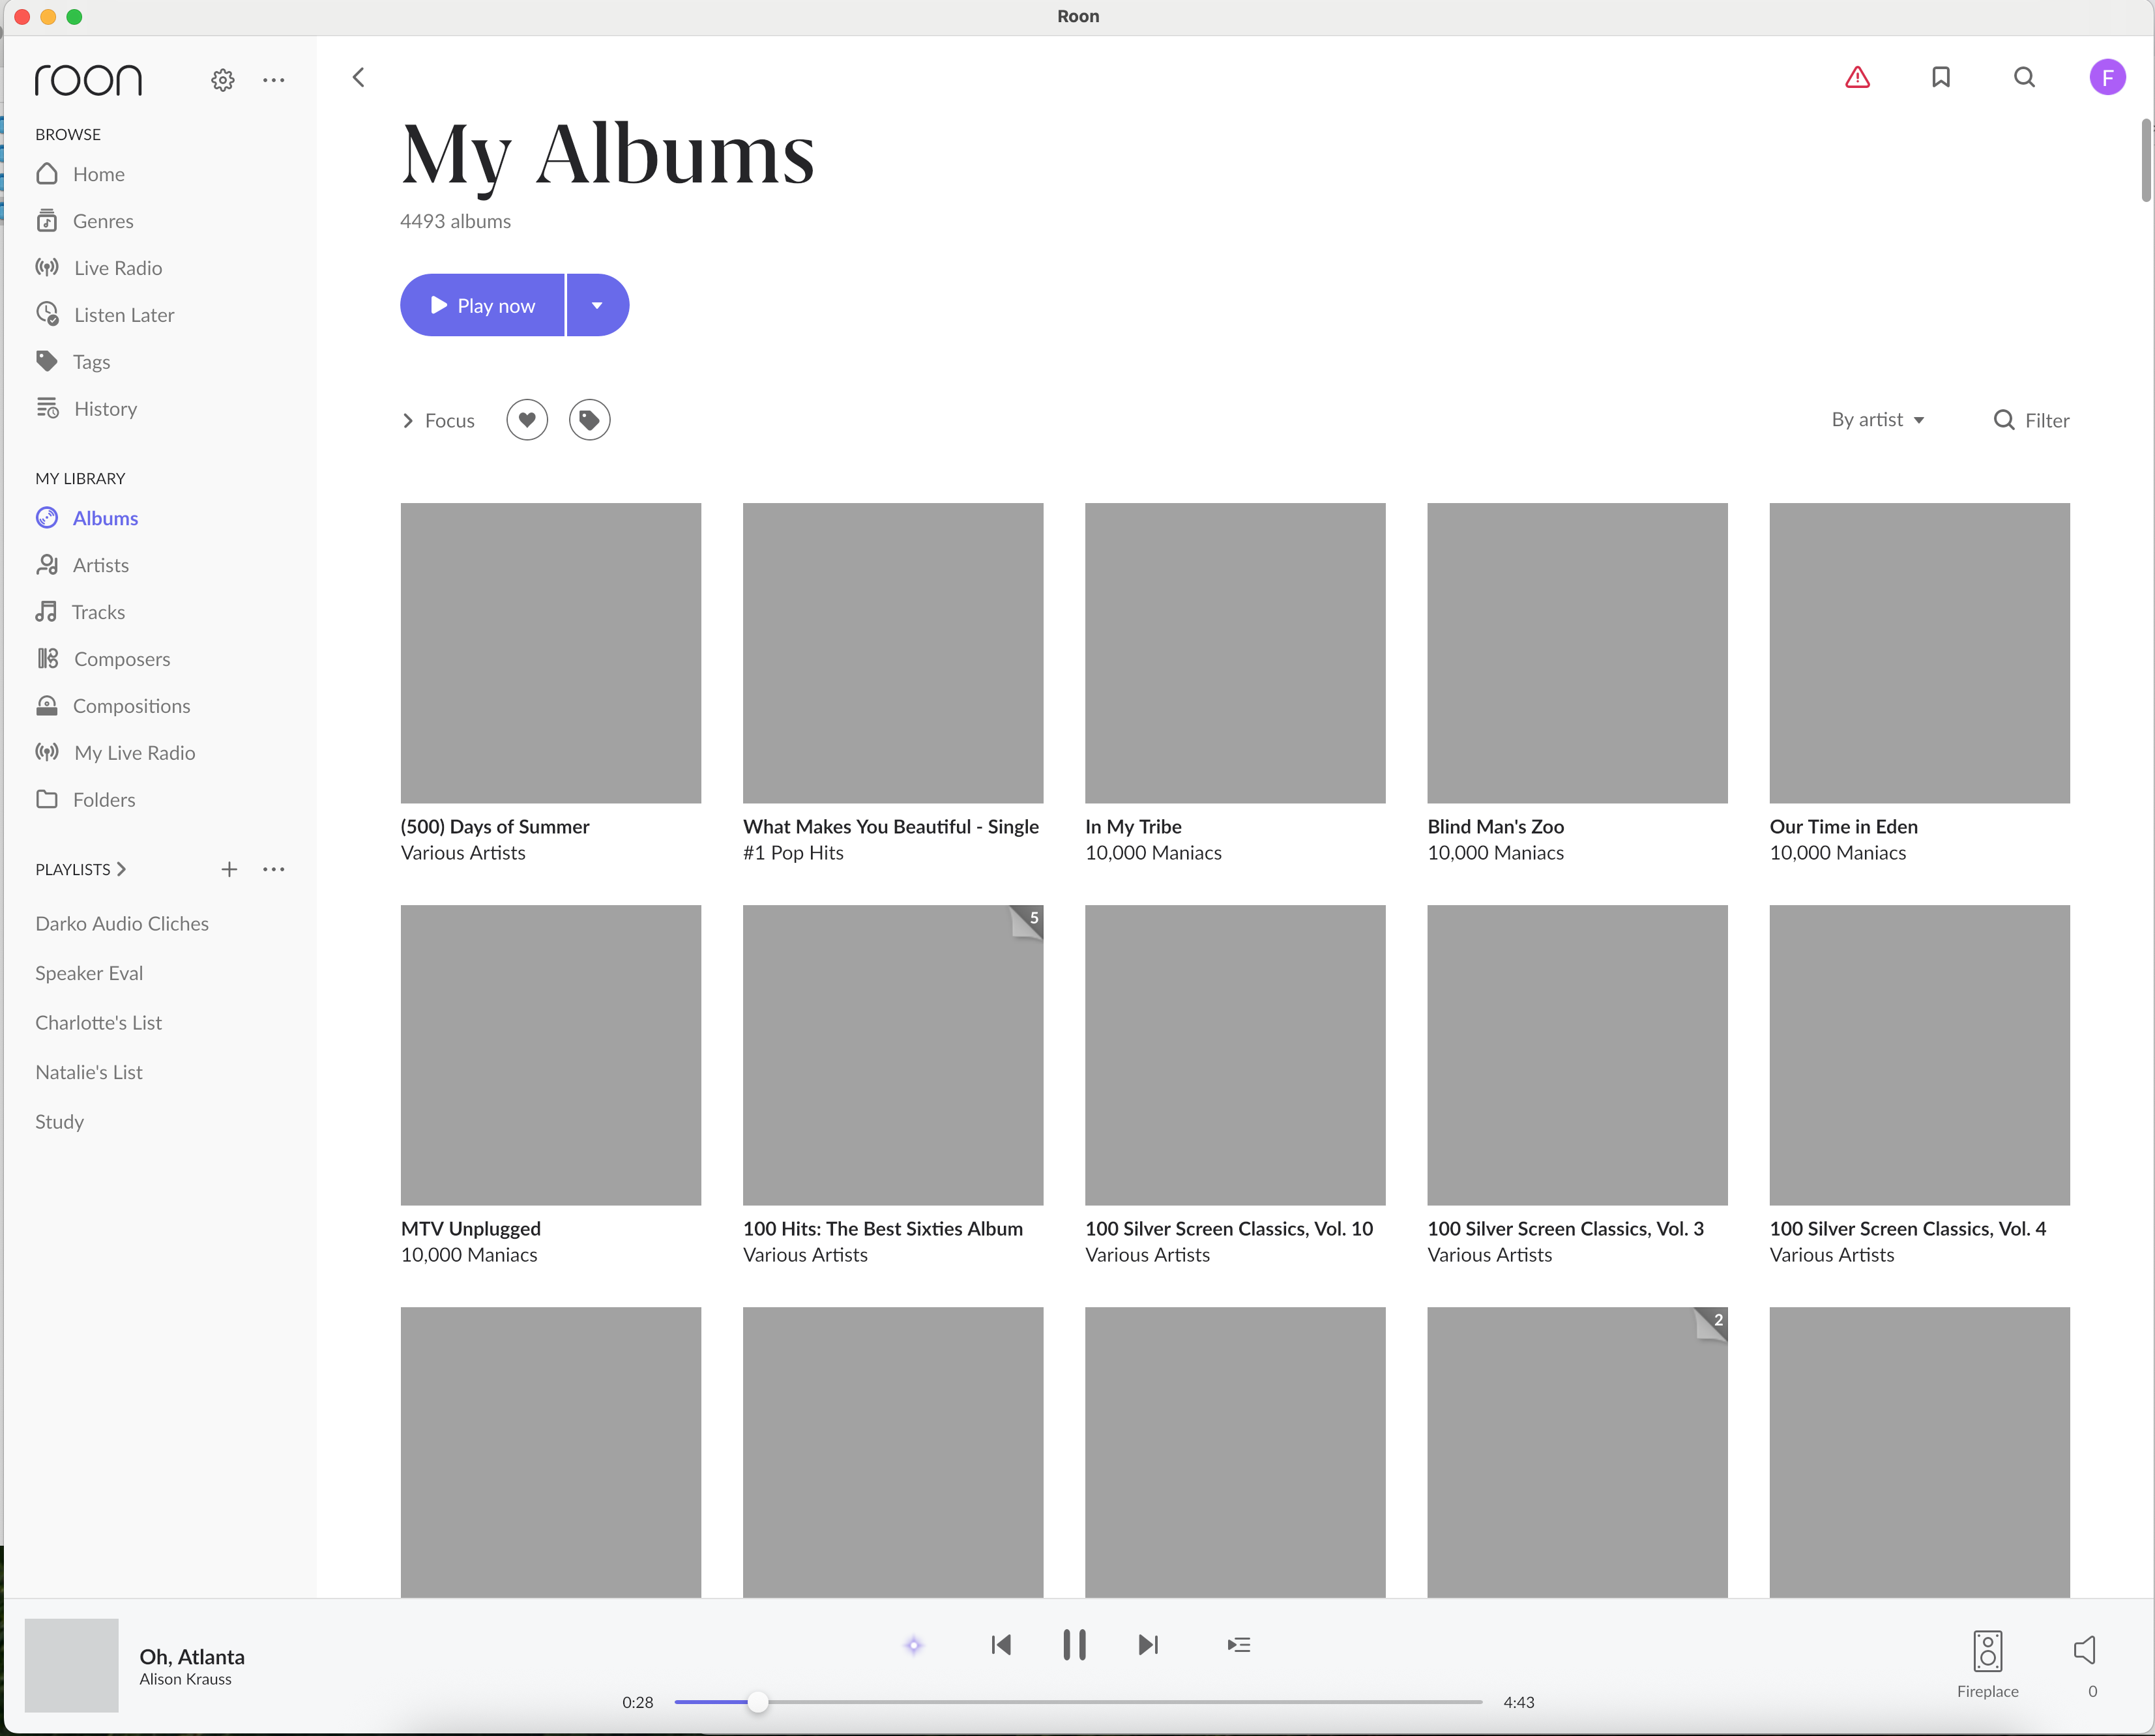Change the By artist sort order

tap(1878, 420)
